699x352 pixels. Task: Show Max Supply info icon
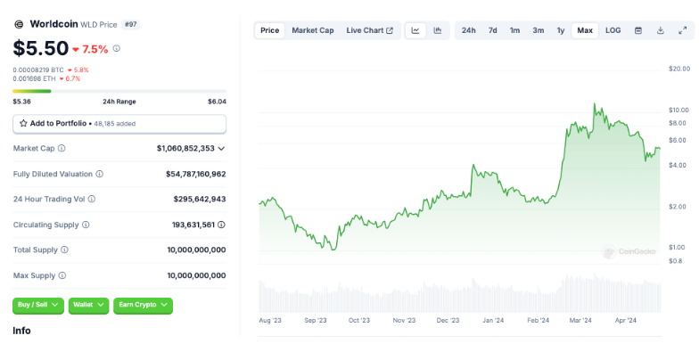click(62, 275)
